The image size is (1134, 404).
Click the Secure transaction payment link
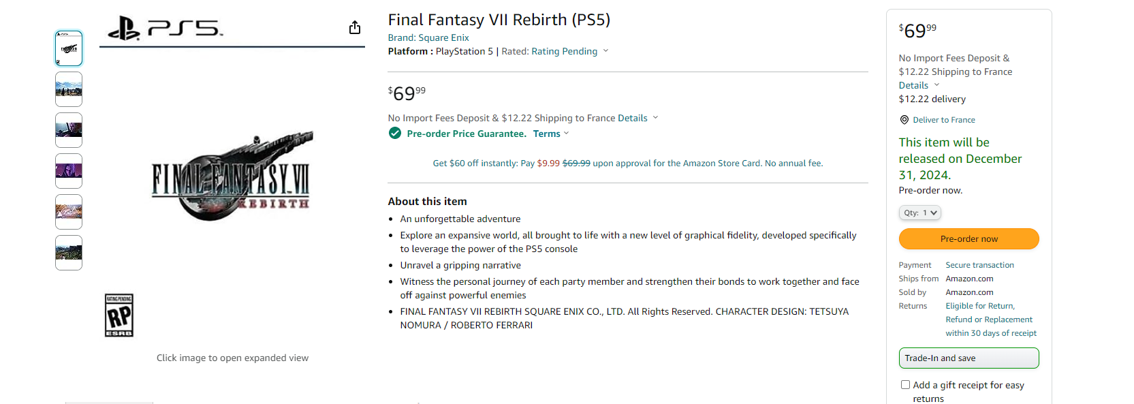979,264
